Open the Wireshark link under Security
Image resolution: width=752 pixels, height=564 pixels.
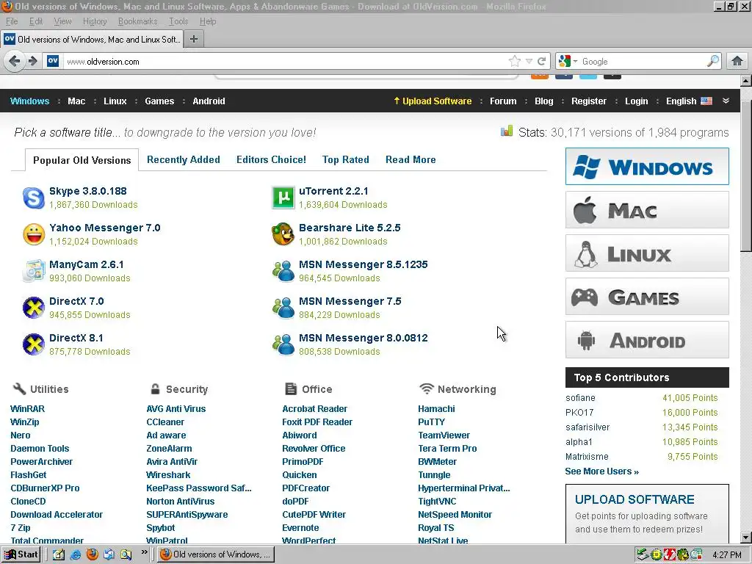coord(168,475)
